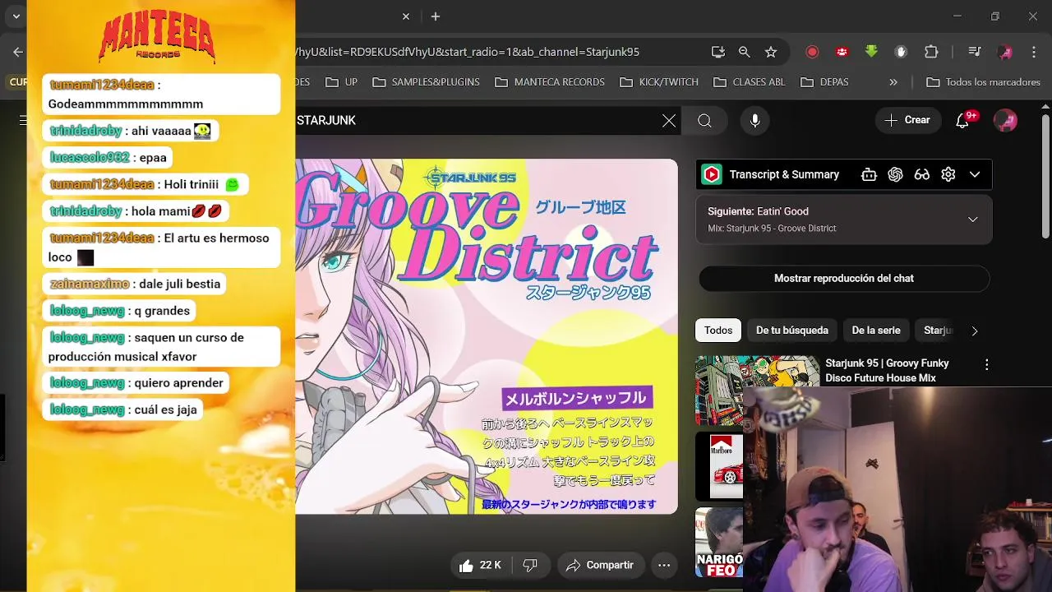The width and height of the screenshot is (1052, 592).
Task: Select the Todos filter chip
Action: (718, 331)
